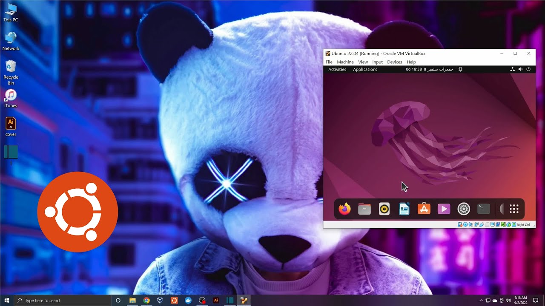Open the Devices menu in VirtualBox
The image size is (545, 306).
[x=394, y=62]
